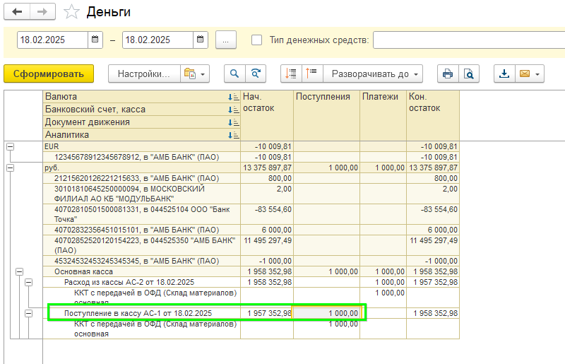Open period selection ellipsis button
565x364 pixels.
click(x=226, y=40)
